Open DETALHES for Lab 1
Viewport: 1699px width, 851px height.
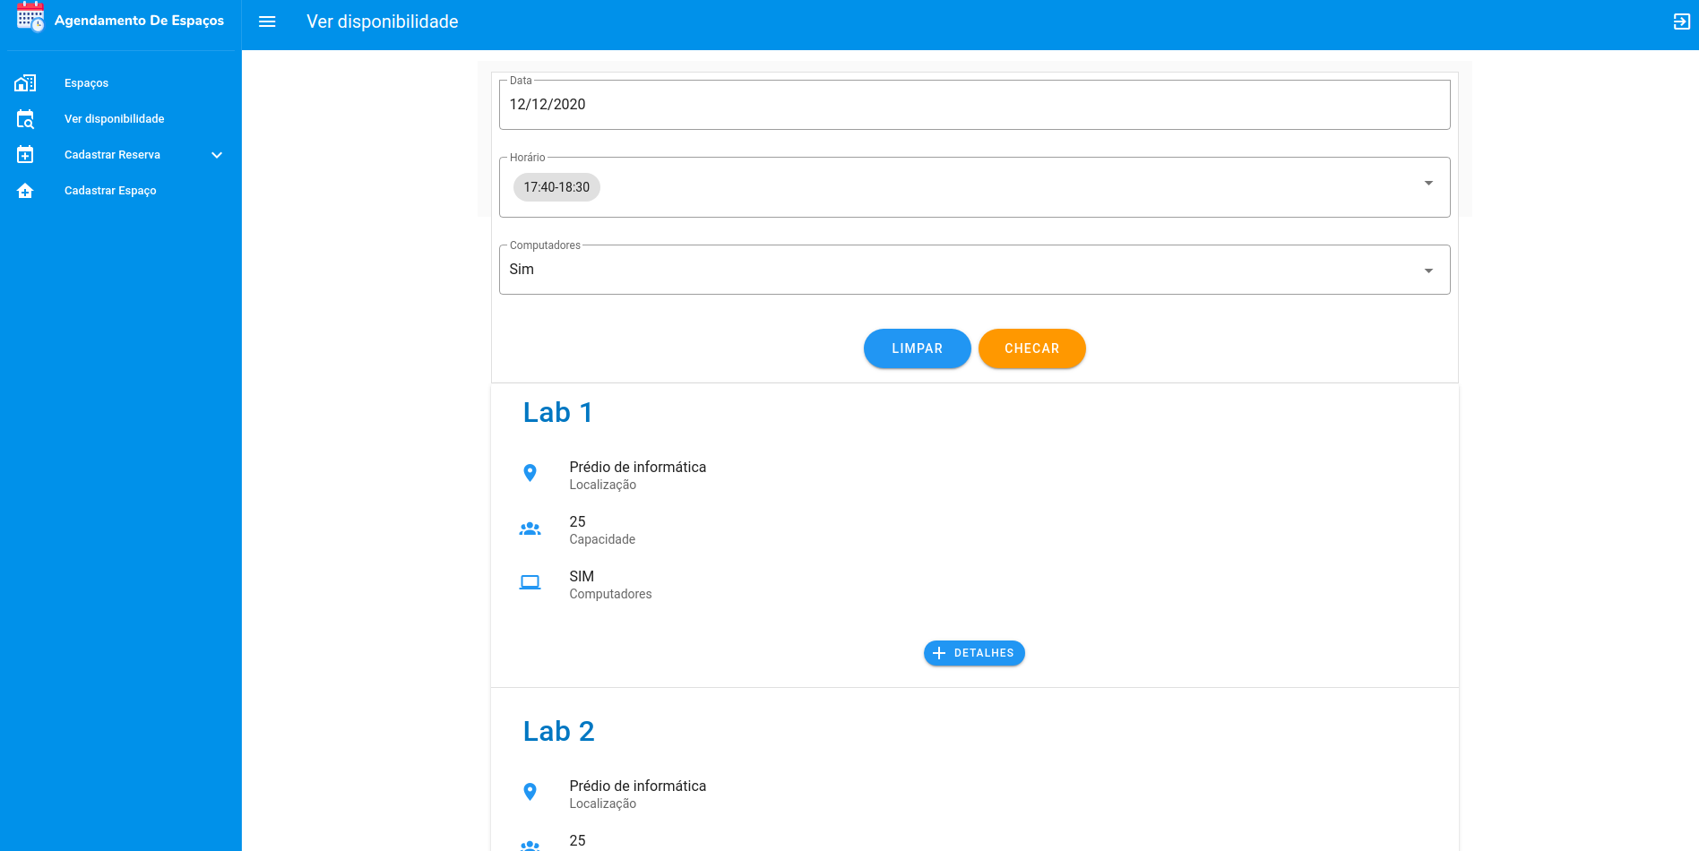pos(974,653)
